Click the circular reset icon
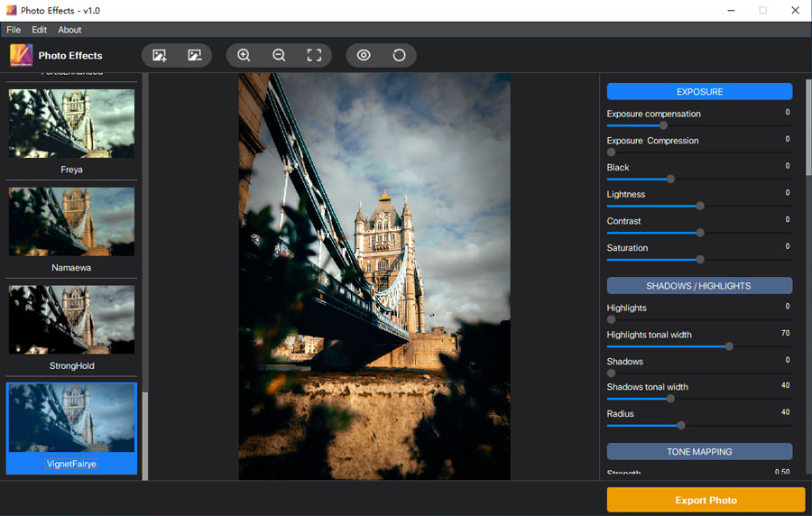This screenshot has width=812, height=516. [399, 55]
